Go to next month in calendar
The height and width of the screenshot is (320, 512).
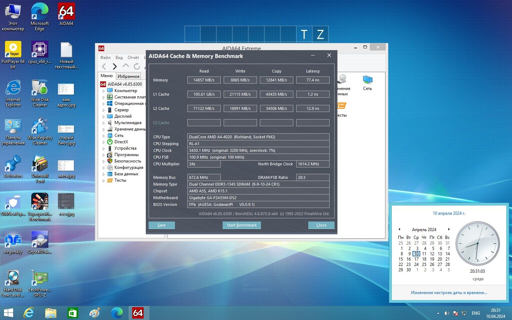[449, 229]
